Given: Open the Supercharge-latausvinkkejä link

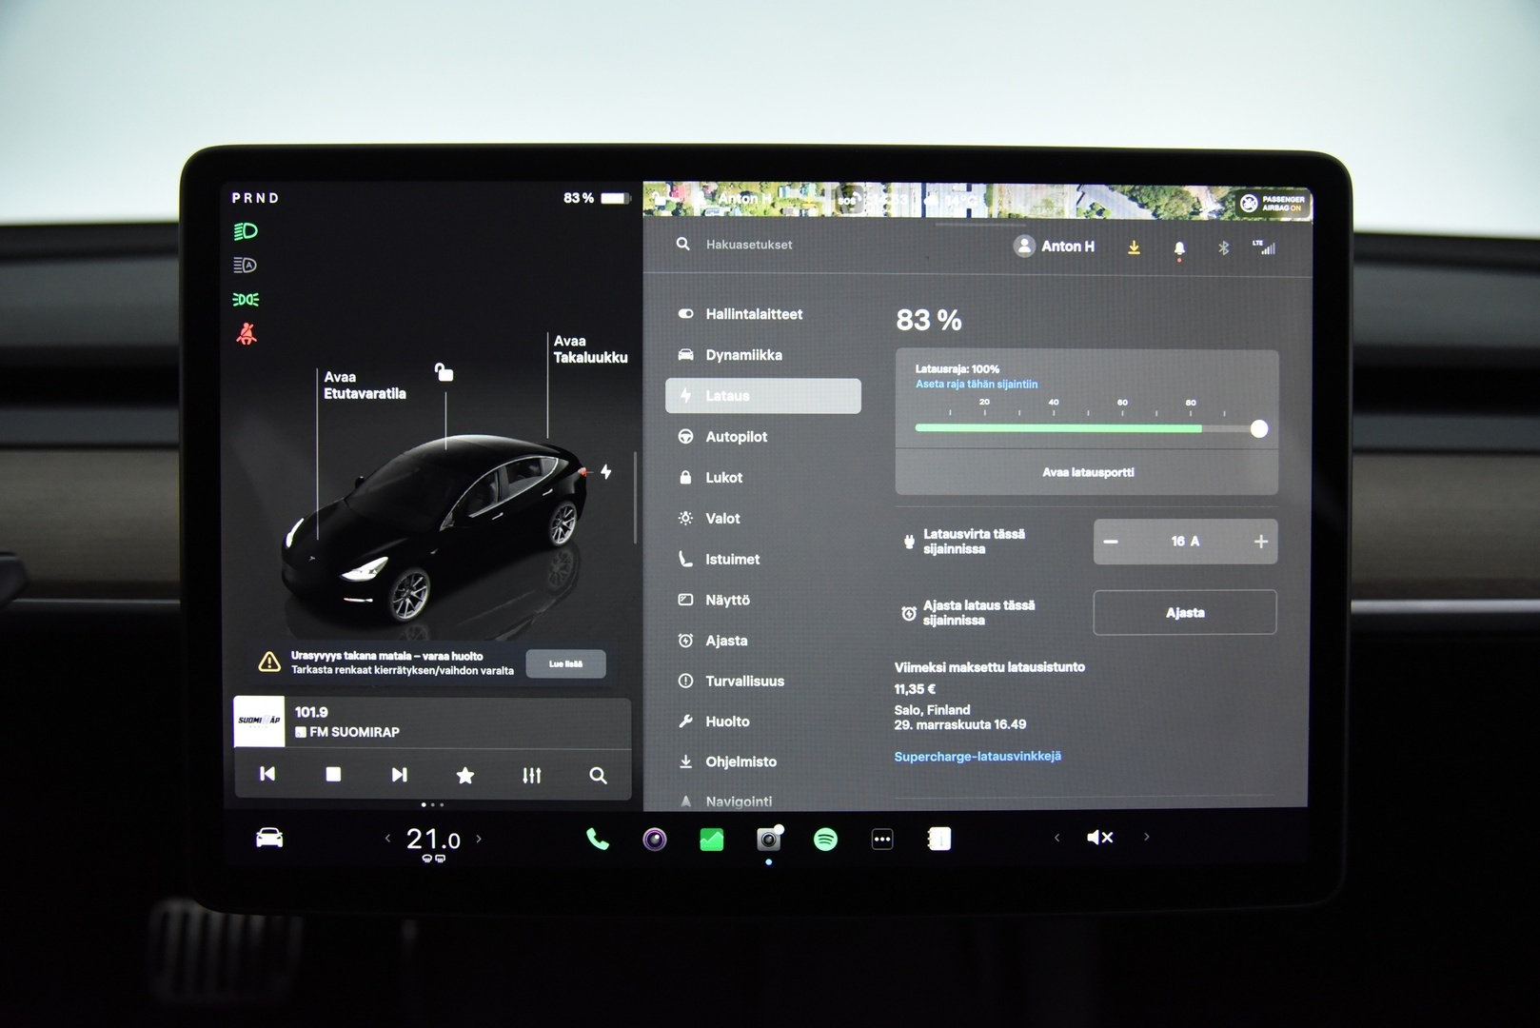Looking at the screenshot, I should coord(977,756).
